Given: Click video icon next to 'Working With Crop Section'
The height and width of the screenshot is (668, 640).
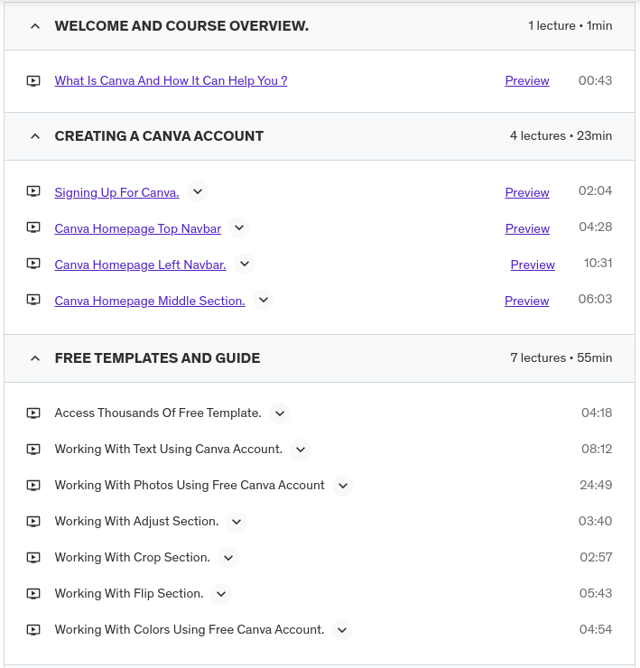Looking at the screenshot, I should pyautogui.click(x=33, y=557).
